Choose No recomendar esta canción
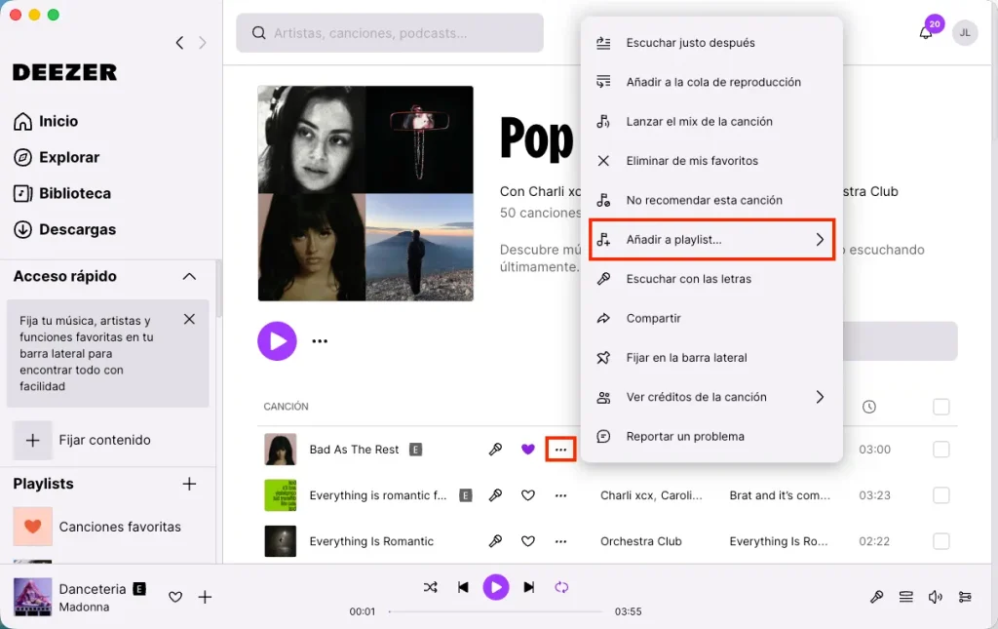The width and height of the screenshot is (998, 629). point(711,201)
